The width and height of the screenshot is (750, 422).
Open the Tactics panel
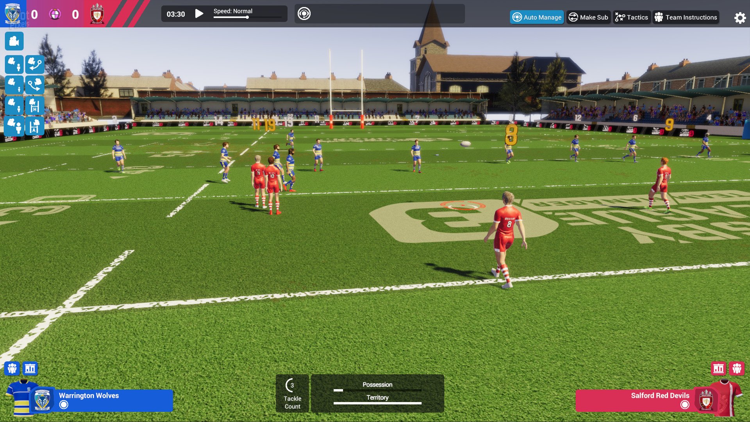coord(632,17)
